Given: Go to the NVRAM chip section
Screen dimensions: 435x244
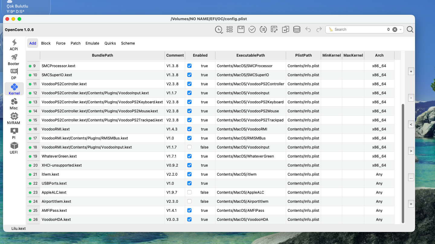Looking at the screenshot, I should [14, 119].
